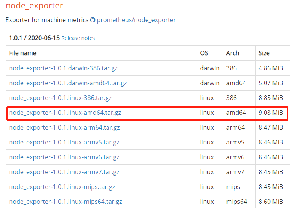Download node_exporter-1.0.1.darwin-386.tar.gz
Screen dimensions: 290x208
(x=63, y=68)
